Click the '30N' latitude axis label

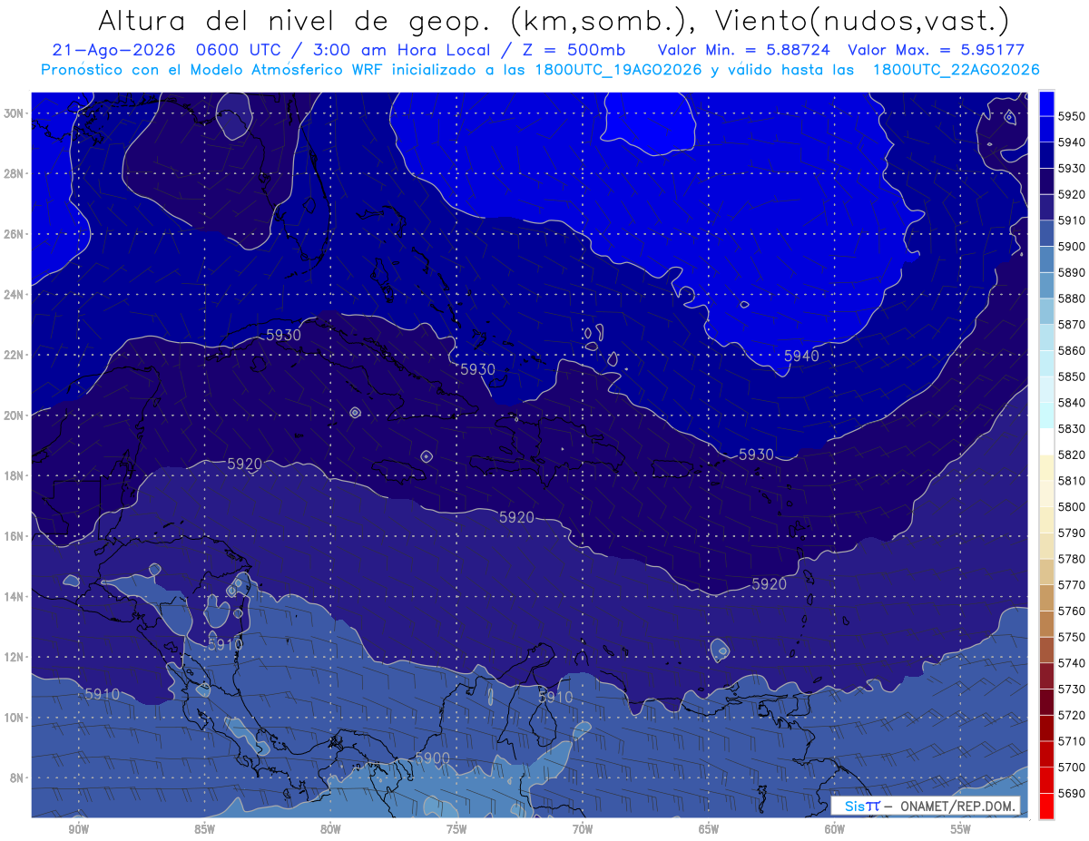(13, 113)
